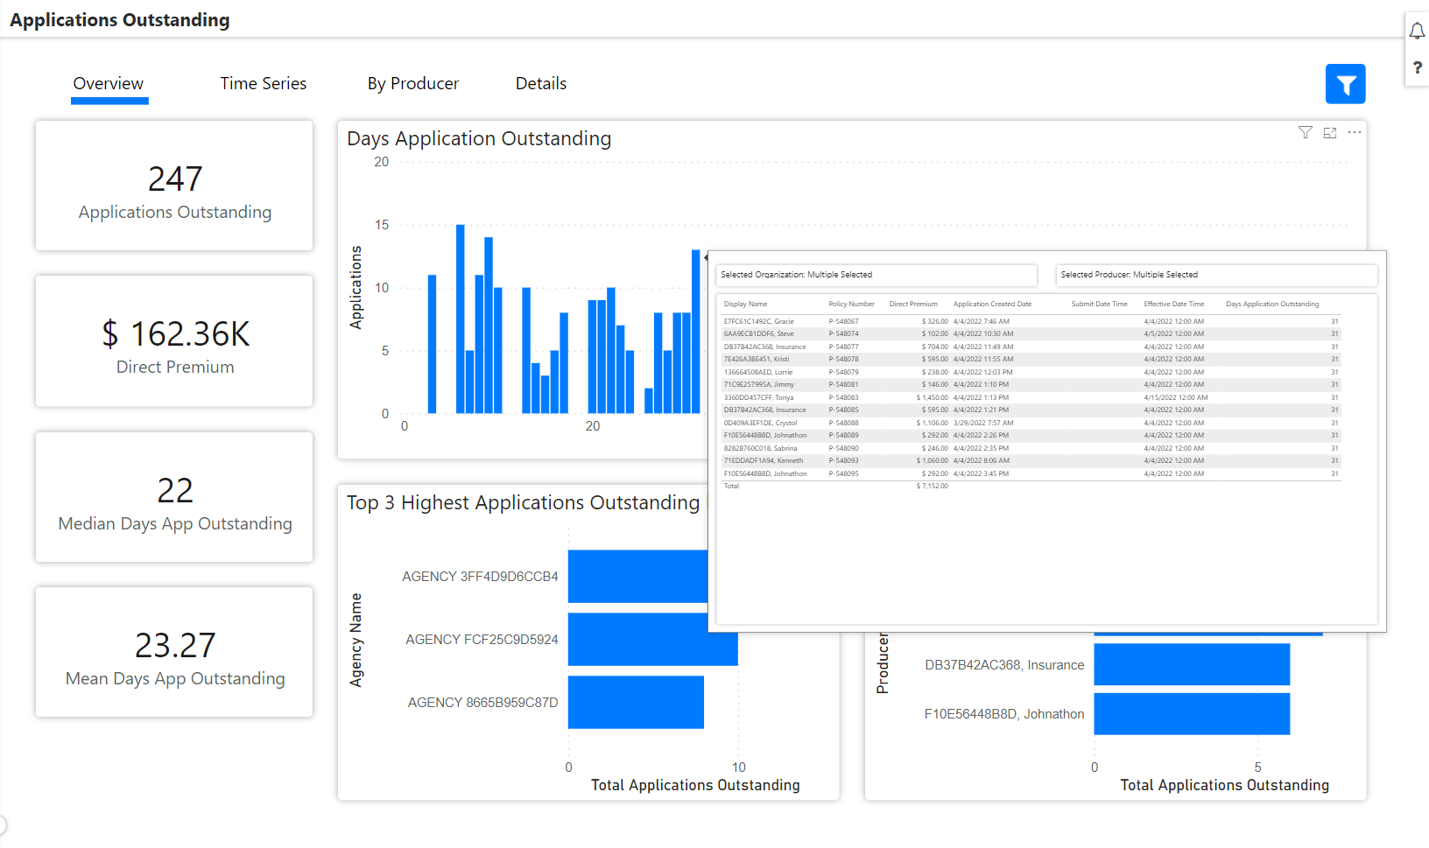Click the 247 Applications Outstanding card
The height and width of the screenshot is (848, 1429).
(x=174, y=186)
